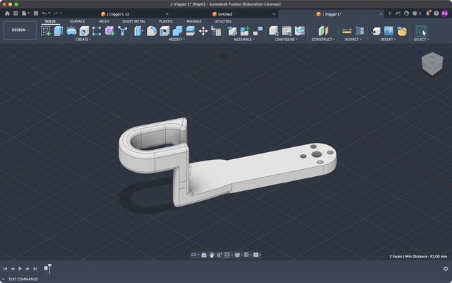The width and height of the screenshot is (452, 283).
Task: Open the Rectangular Pattern tool icon
Action: pyautogui.click(x=97, y=31)
